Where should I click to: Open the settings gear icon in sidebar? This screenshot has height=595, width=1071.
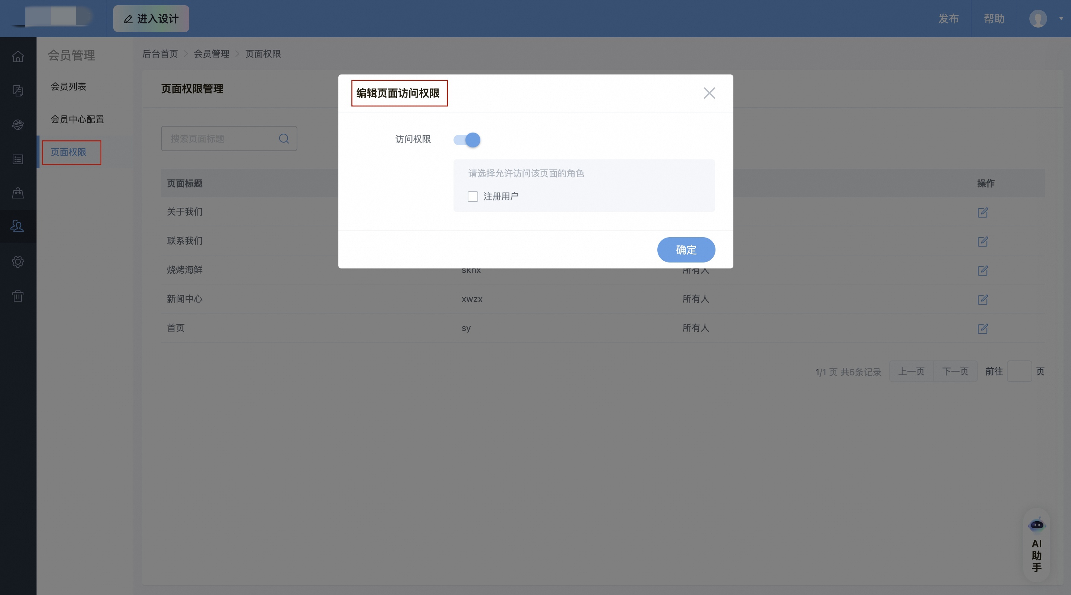[x=18, y=261]
